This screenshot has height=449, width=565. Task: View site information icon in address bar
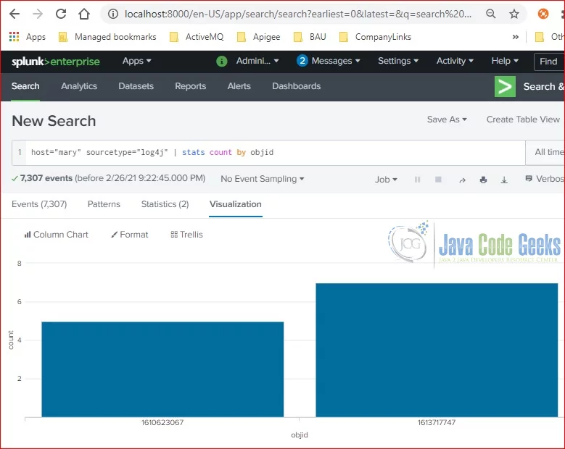click(113, 14)
